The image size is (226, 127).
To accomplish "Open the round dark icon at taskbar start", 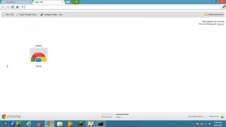I will (x=5, y=124).
